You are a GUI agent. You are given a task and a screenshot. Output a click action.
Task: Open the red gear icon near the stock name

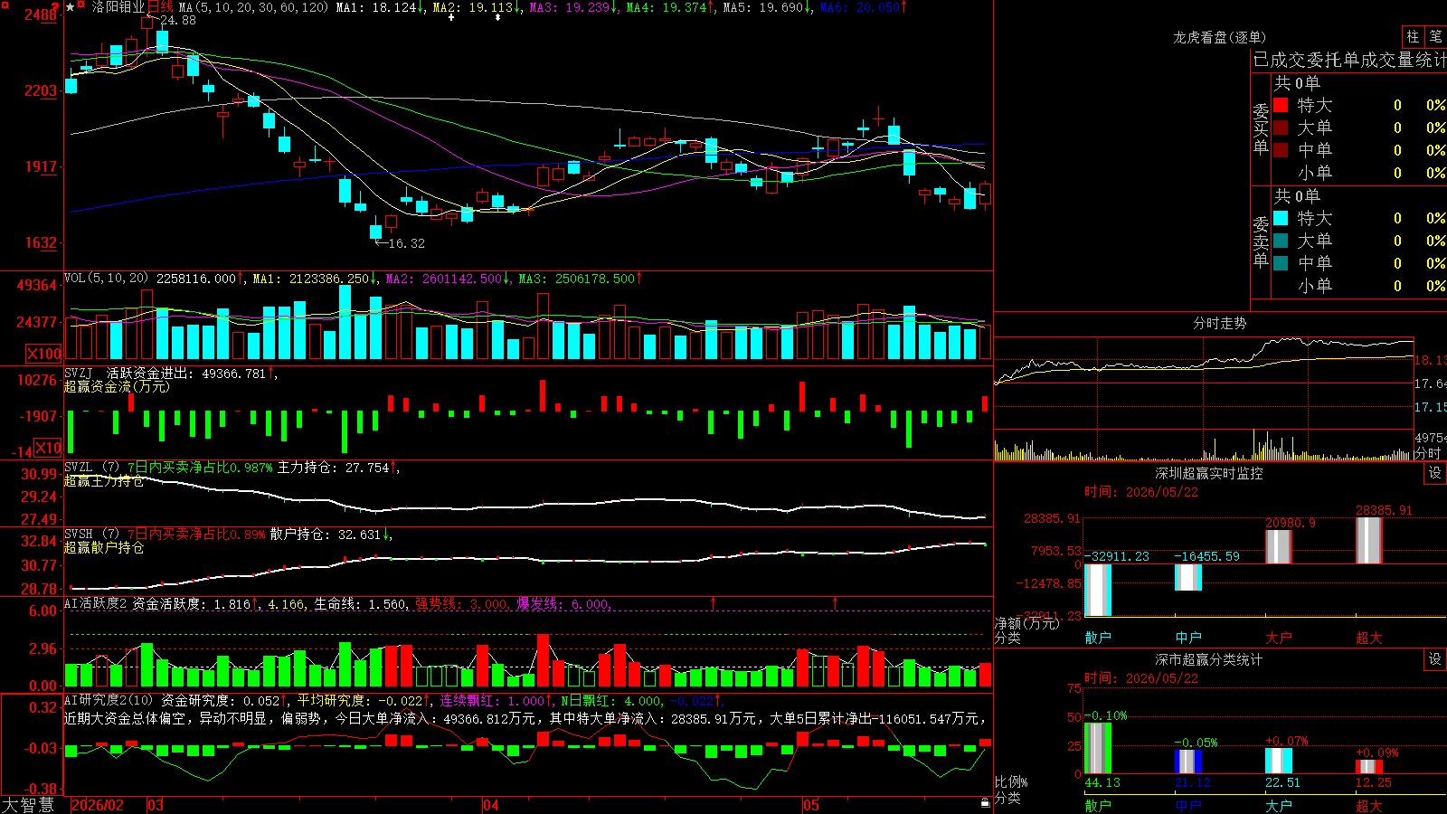tap(82, 6)
